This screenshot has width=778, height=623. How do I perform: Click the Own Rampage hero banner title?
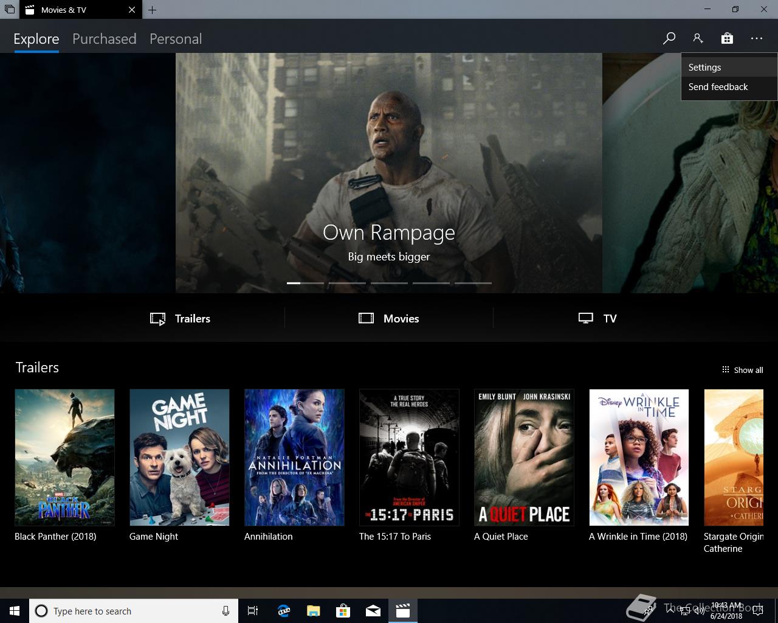(389, 232)
